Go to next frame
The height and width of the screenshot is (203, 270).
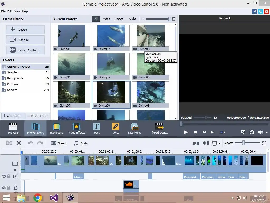tap(213, 132)
